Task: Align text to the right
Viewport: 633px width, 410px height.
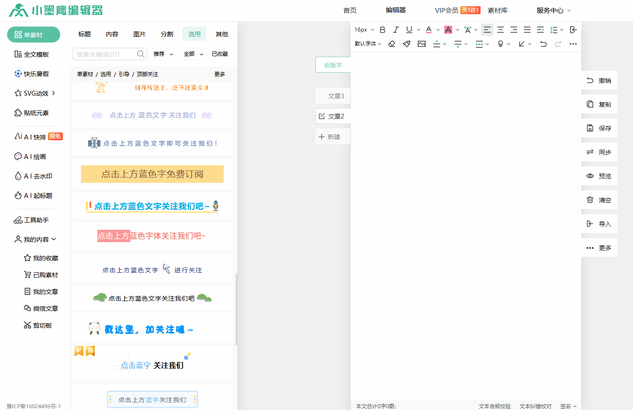Action: (x=514, y=30)
